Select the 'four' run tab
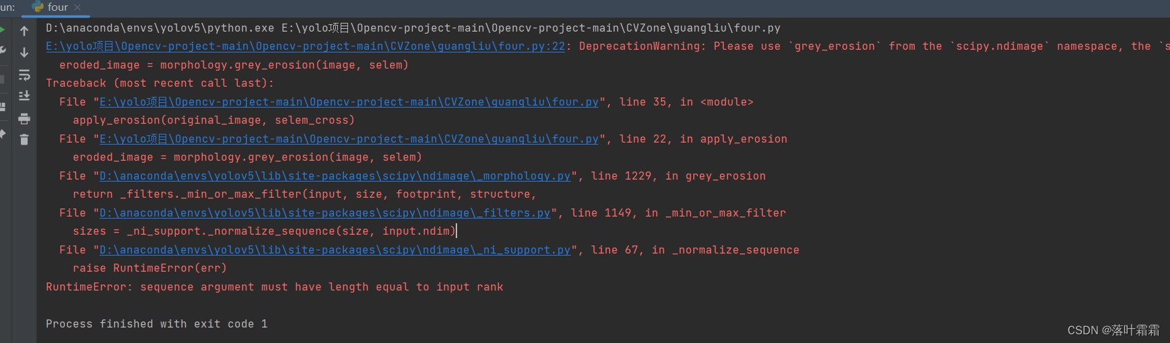Viewport: 1170px width, 343px height. click(x=58, y=7)
